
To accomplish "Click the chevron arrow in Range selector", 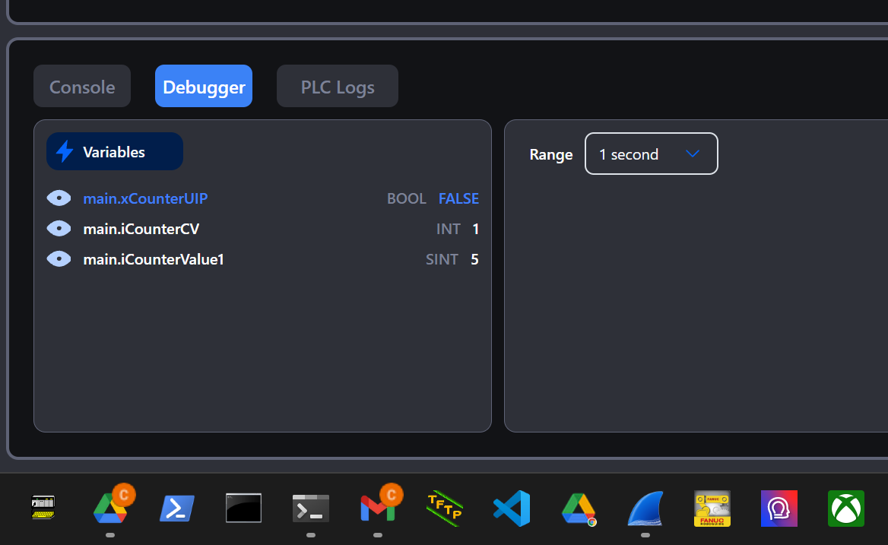I will click(692, 154).
